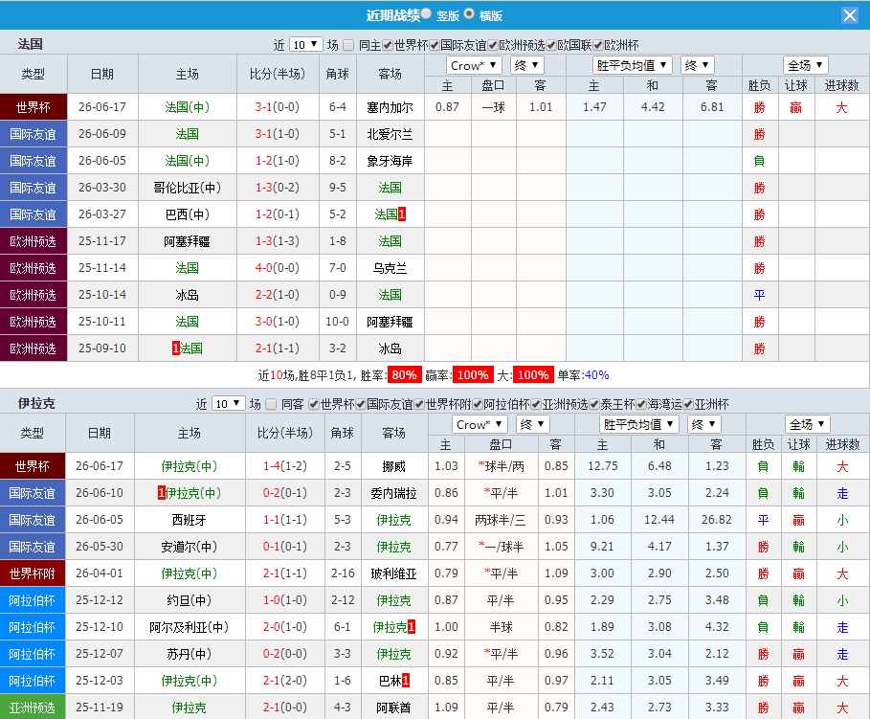Close the recent results panel with X
This screenshot has width=870, height=719.
850,15
